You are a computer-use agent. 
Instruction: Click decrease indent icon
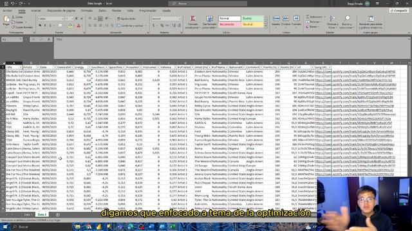coord(107,26)
